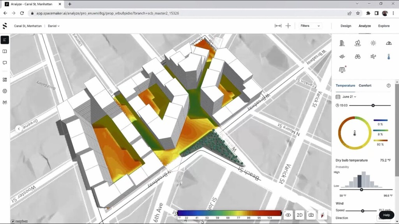Open the tab search chevron
This screenshot has width=399, height=224.
click(357, 3)
